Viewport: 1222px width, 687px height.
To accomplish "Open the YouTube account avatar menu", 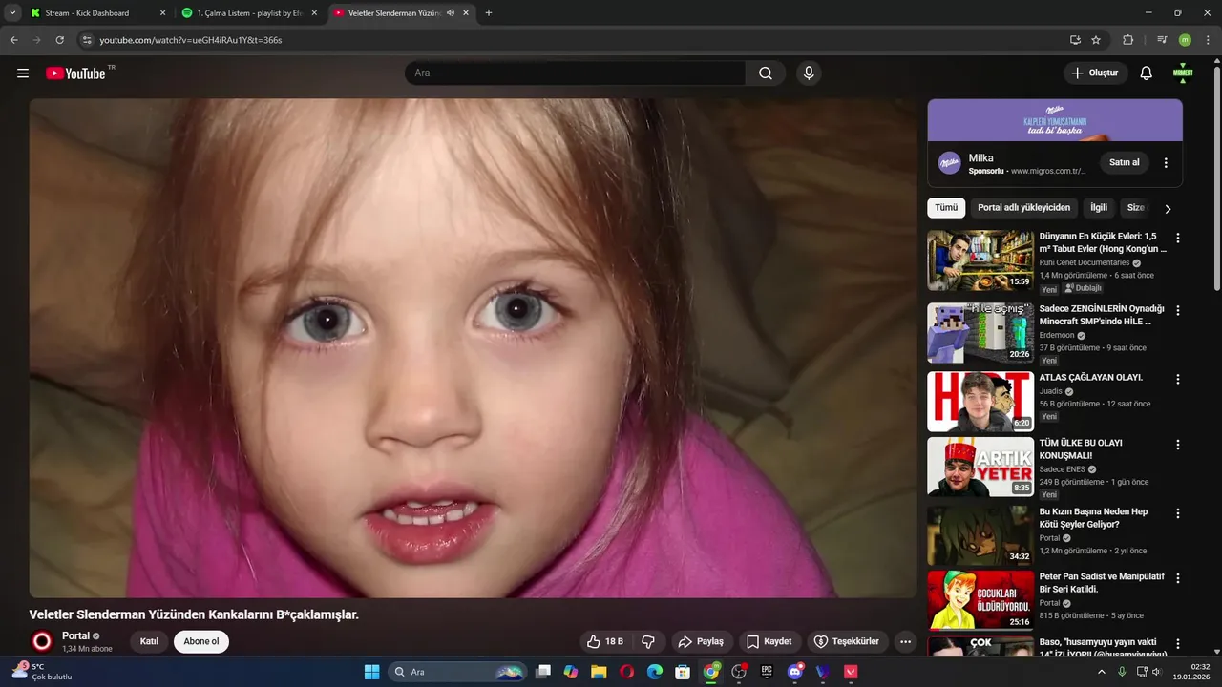I will click(1183, 73).
